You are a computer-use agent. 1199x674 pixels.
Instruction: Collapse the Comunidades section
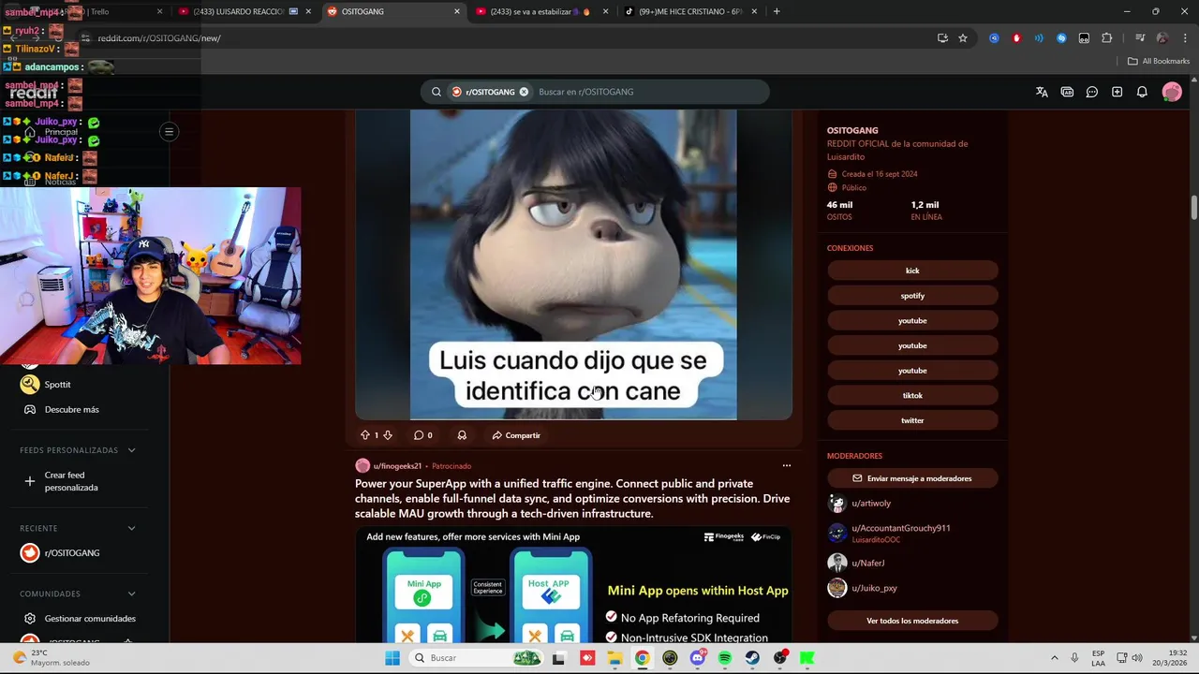pos(131,593)
